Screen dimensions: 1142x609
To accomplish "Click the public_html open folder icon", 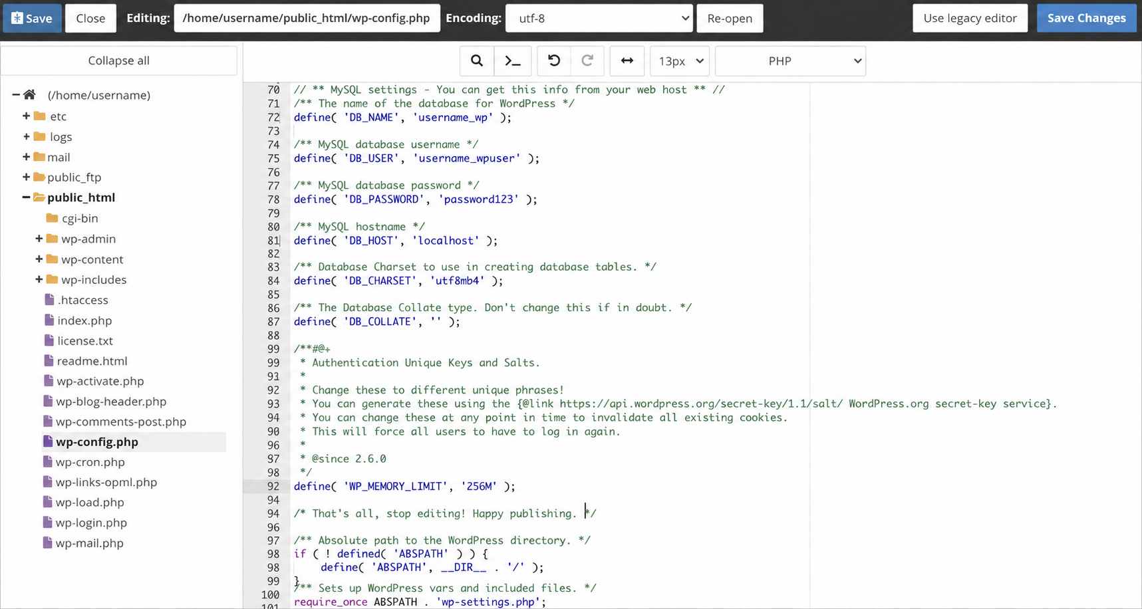I will coord(39,197).
